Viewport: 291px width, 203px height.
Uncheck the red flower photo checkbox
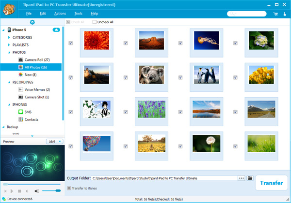pyautogui.click(x=70, y=43)
